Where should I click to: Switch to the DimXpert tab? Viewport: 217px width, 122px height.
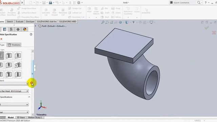coord(30,22)
